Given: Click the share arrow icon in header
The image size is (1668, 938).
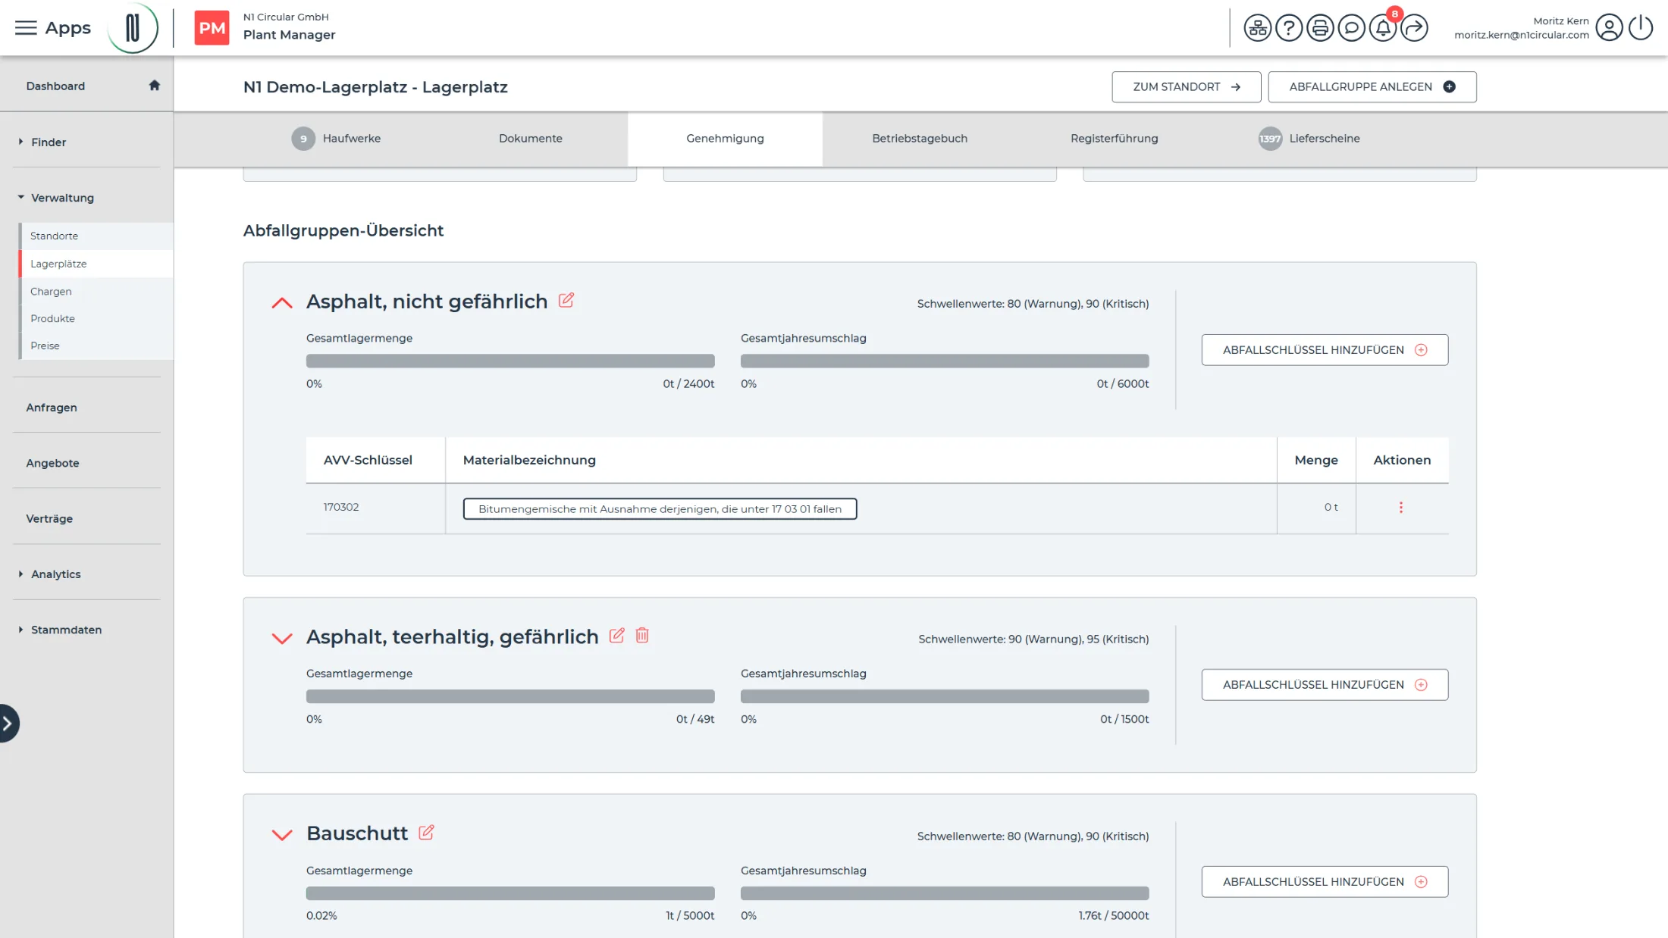Looking at the screenshot, I should coord(1414,28).
